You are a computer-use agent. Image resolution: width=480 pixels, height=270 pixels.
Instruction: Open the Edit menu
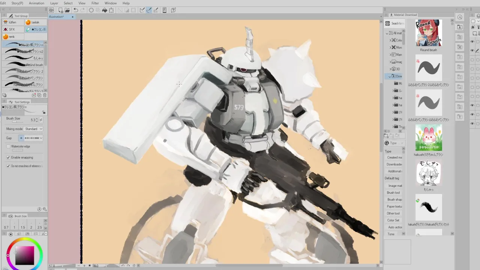point(3,3)
